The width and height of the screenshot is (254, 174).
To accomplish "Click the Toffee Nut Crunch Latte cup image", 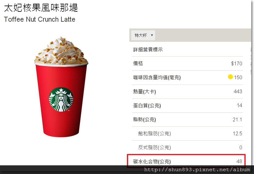I will [x=61, y=87].
